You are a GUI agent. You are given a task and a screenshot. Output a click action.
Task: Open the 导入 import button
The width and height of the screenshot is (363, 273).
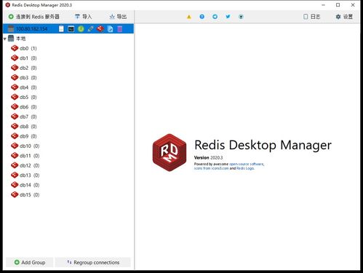coord(83,17)
